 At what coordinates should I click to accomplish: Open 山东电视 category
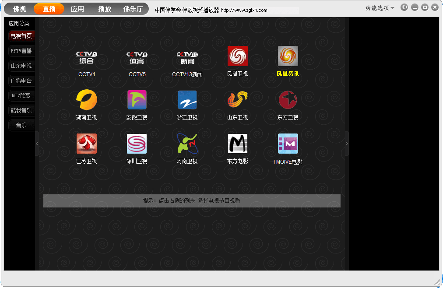[21, 66]
